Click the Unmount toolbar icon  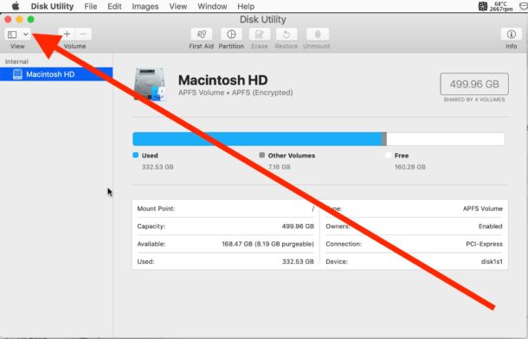point(318,34)
